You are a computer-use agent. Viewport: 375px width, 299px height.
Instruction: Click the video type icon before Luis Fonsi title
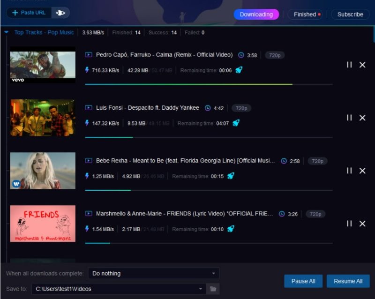89,108
